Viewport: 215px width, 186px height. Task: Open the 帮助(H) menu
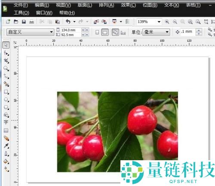tap(67, 13)
